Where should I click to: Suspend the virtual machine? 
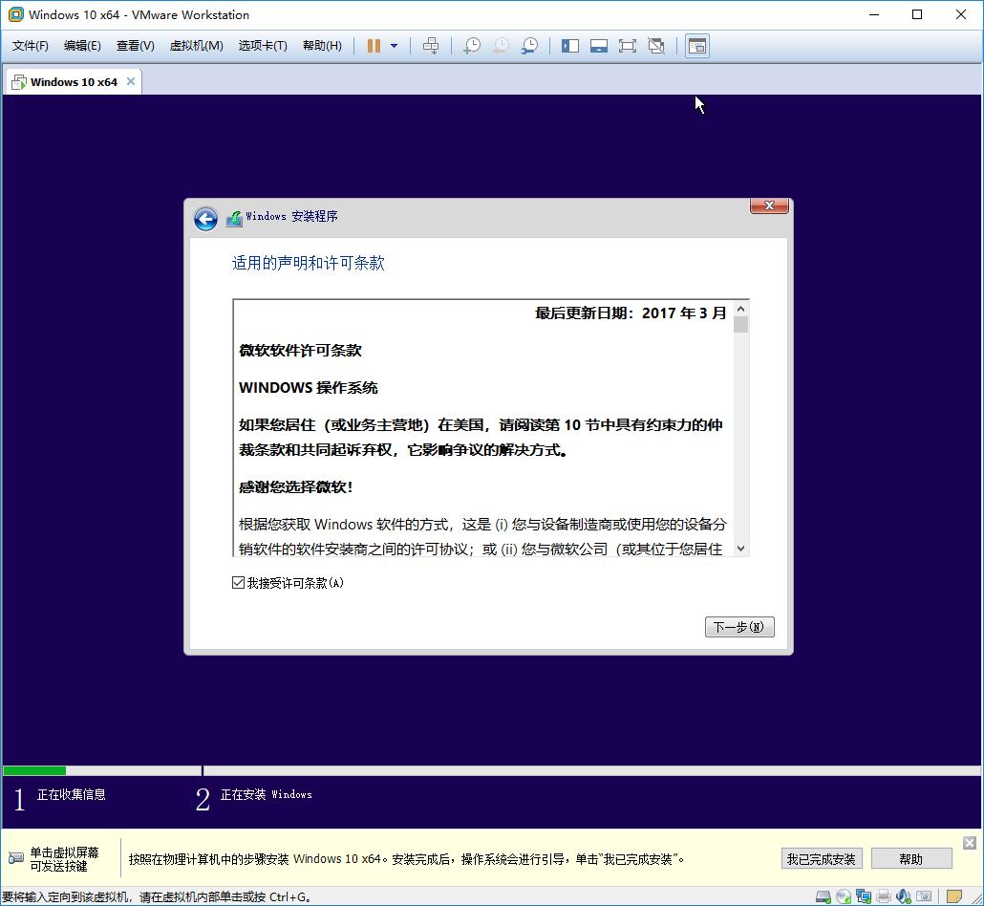tap(373, 45)
